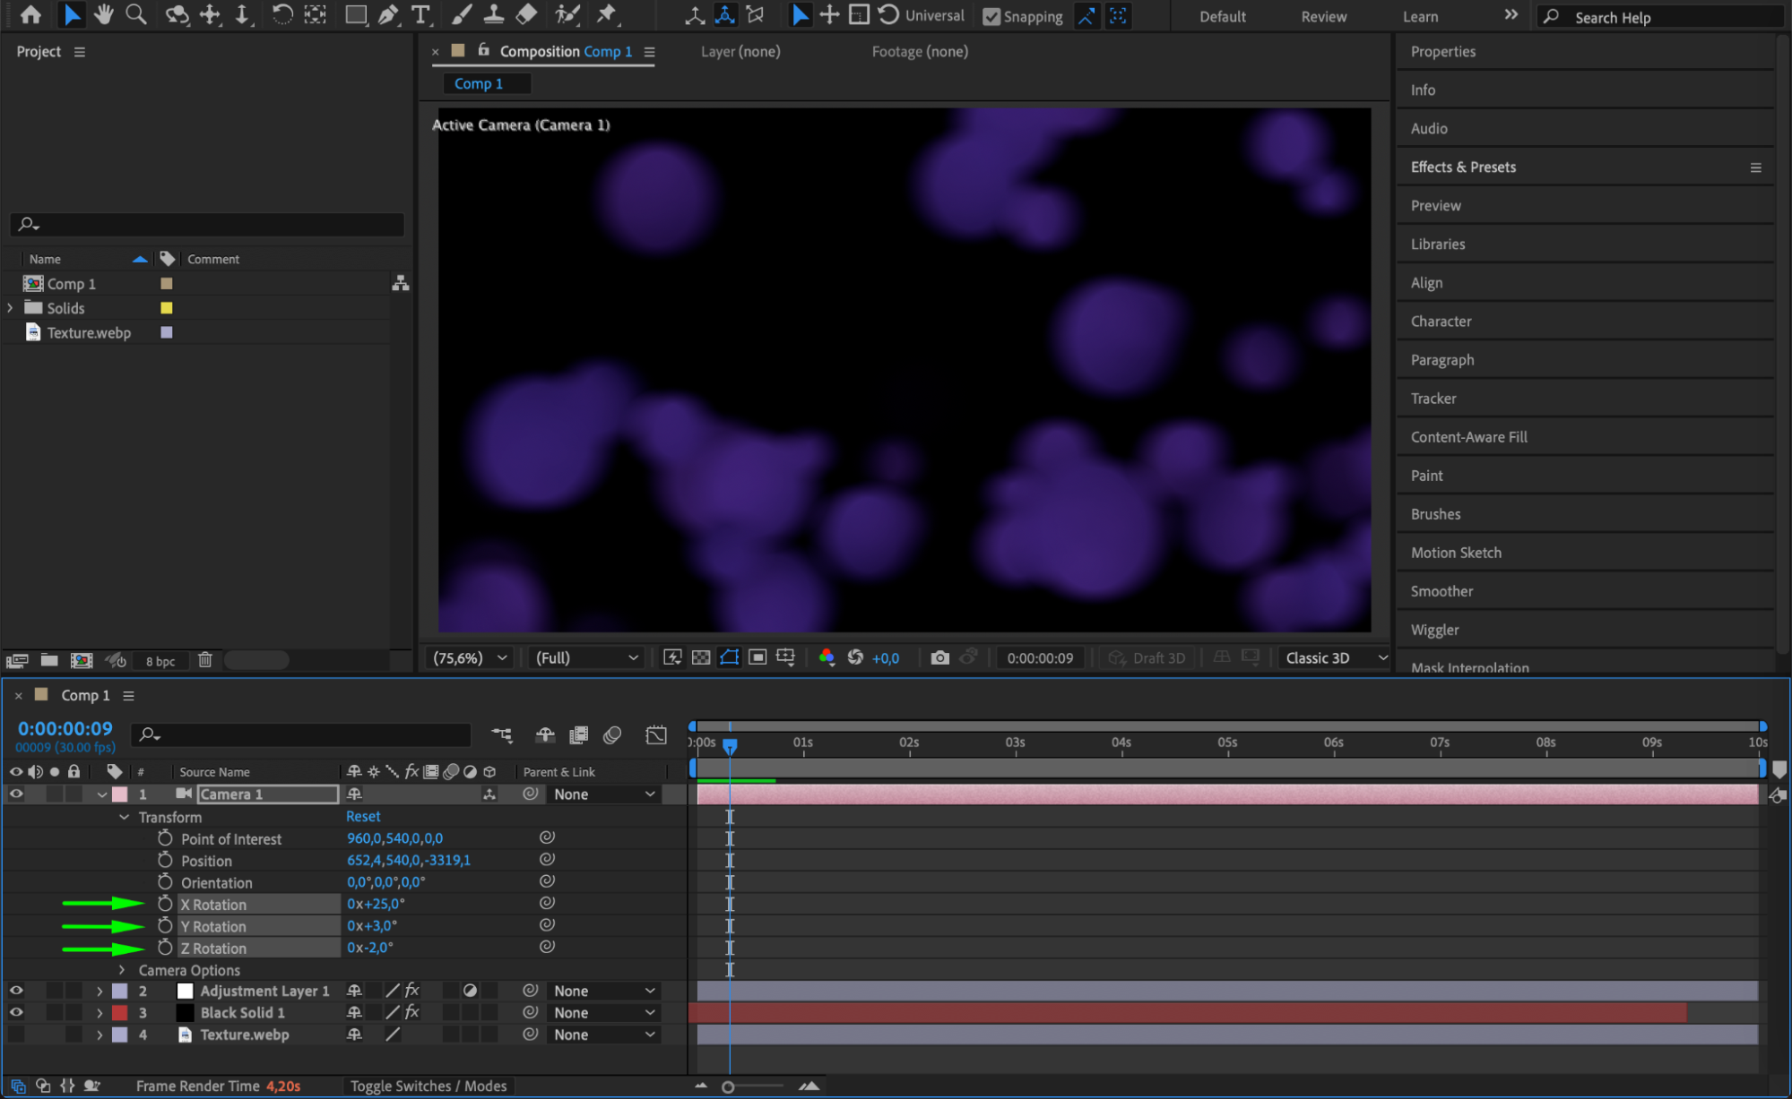This screenshot has width=1792, height=1099.
Task: Expand the Solids folder in Project panel
Action: [x=11, y=308]
